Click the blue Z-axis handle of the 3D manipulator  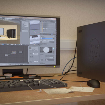click(x=35, y=29)
